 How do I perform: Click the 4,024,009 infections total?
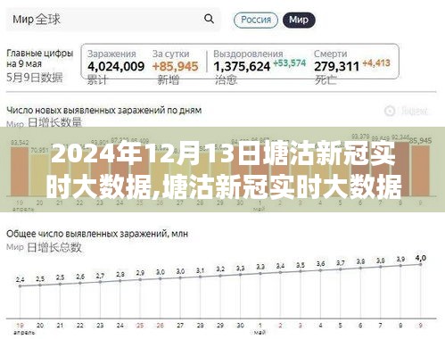tap(116, 66)
